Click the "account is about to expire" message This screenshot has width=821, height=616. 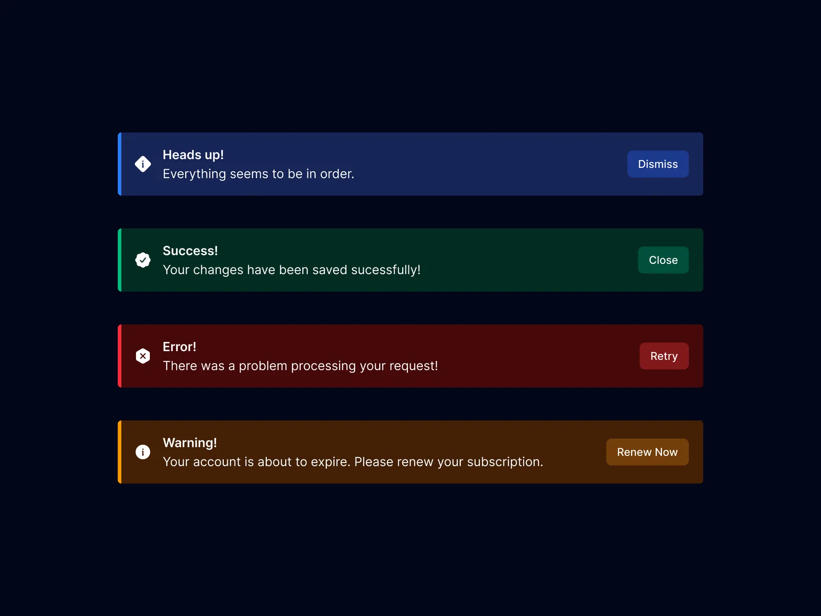(353, 462)
